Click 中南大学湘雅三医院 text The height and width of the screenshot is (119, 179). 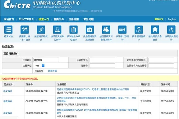point(67,117)
